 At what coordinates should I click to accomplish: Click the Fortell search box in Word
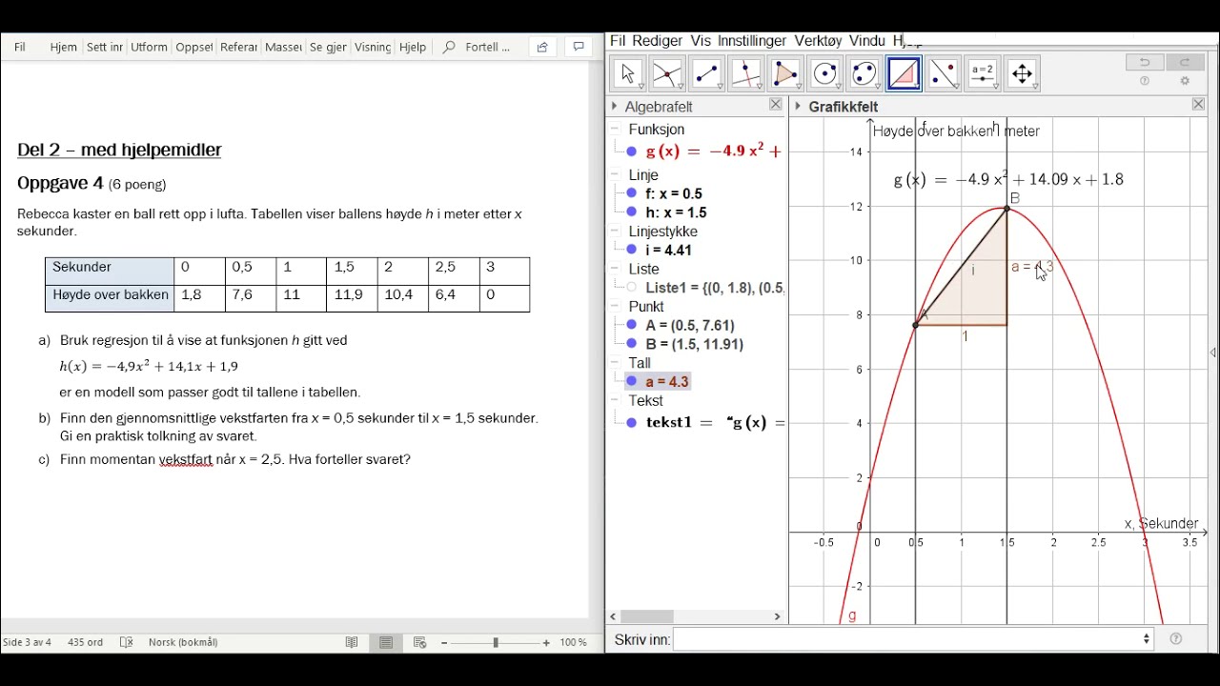(478, 47)
